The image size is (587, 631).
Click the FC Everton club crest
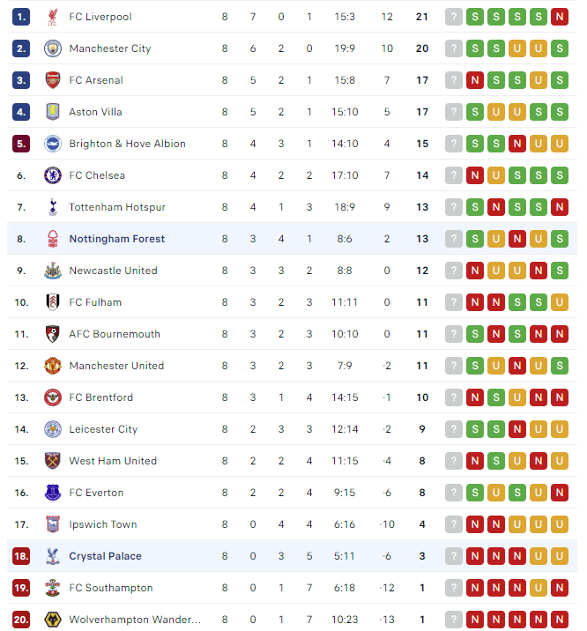pyautogui.click(x=52, y=493)
